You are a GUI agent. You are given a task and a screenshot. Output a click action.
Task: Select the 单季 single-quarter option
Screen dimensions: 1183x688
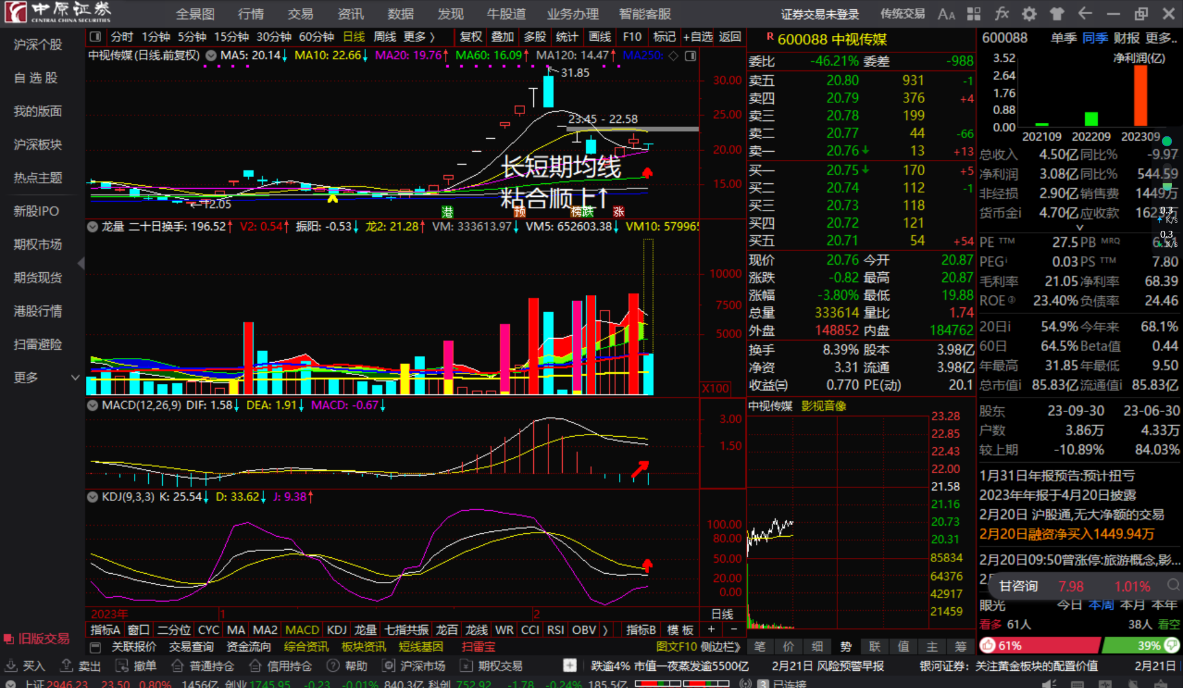tap(1063, 38)
